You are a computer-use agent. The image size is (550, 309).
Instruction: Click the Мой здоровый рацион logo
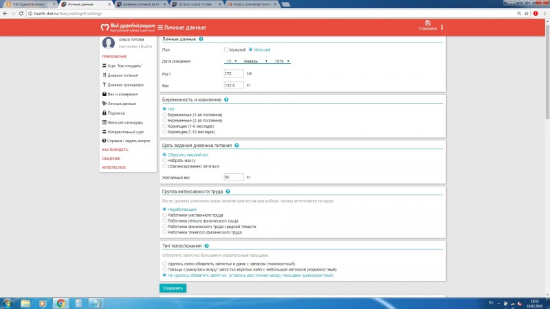pos(127,27)
